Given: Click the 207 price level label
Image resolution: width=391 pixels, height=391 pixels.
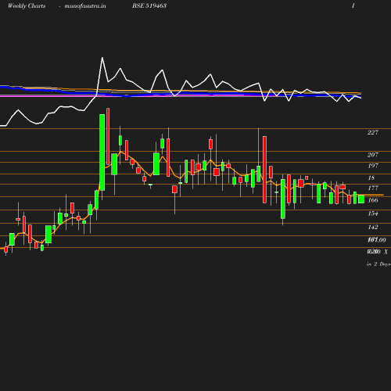Looking at the screenshot, I should coord(373,155).
